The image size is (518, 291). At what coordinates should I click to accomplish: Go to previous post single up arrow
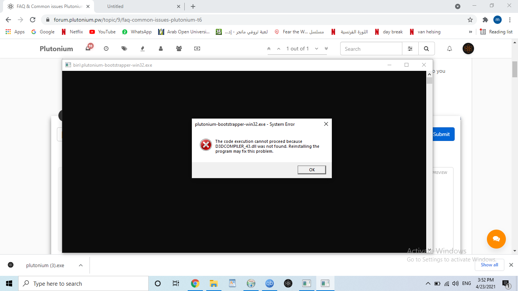(279, 48)
